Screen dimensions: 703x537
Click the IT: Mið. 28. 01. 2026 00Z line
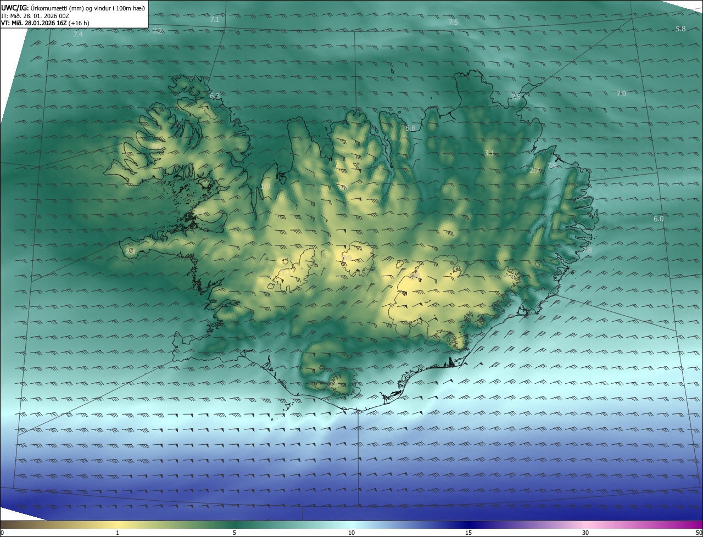pyautogui.click(x=35, y=16)
